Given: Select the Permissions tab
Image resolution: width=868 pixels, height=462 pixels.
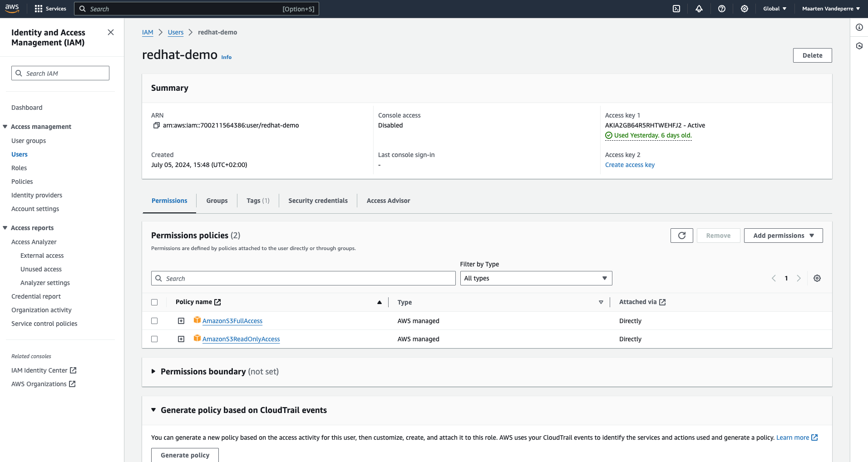Looking at the screenshot, I should 169,201.
